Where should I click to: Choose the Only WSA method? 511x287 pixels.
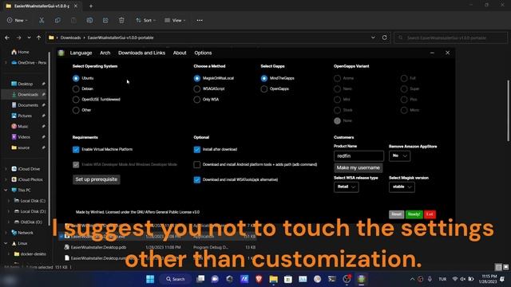point(197,100)
